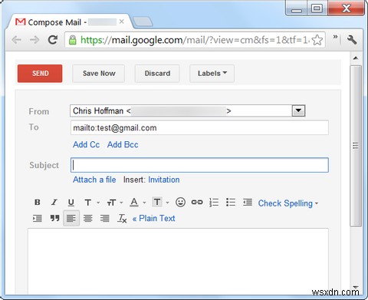Expand highlight color dropdown arrow
Image resolution: width=368 pixels, height=300 pixels.
pyautogui.click(x=167, y=203)
